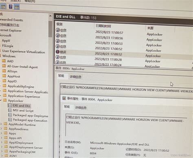The width and height of the screenshot is (193, 158).
Task: Open the AppxPackagingOM folder icon
Action: [x=6, y=151]
